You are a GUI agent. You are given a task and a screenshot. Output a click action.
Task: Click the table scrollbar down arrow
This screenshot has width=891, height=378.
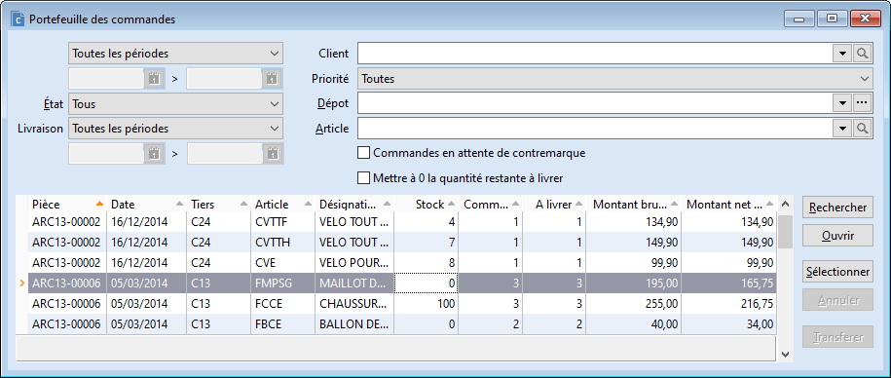(785, 354)
